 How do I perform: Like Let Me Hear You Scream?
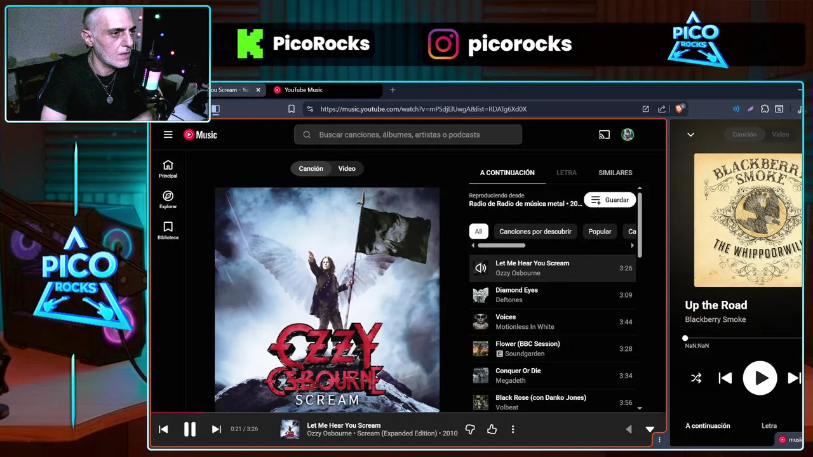tap(492, 429)
